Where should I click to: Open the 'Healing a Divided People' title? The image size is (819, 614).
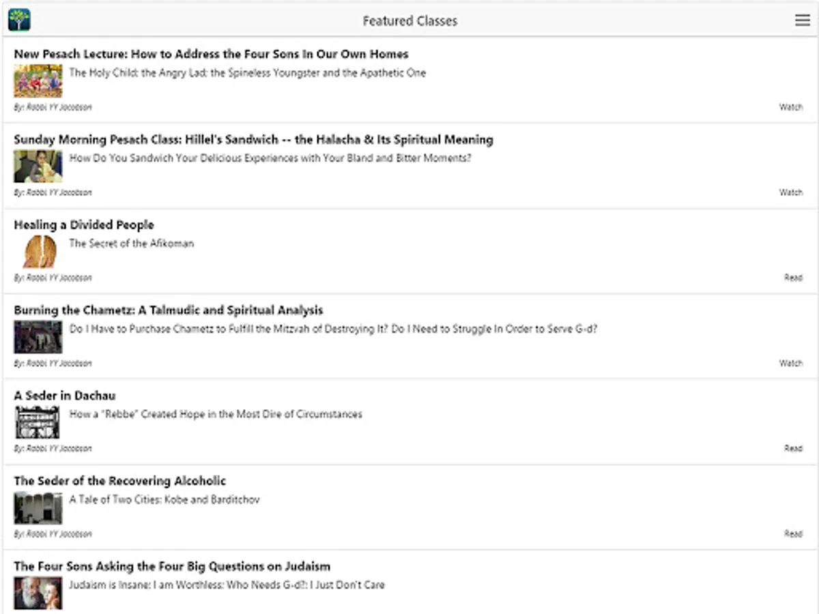(x=84, y=225)
